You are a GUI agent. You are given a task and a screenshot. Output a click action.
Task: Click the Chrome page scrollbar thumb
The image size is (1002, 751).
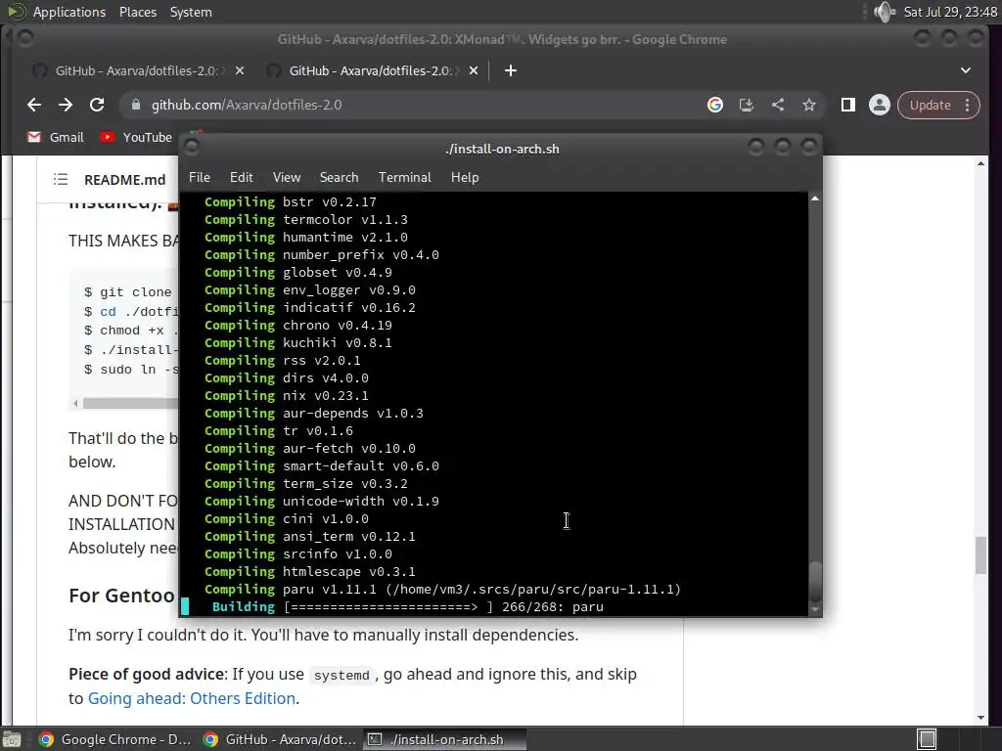click(981, 555)
